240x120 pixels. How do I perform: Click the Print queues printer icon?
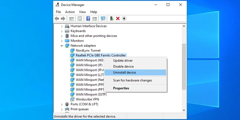[67, 109]
